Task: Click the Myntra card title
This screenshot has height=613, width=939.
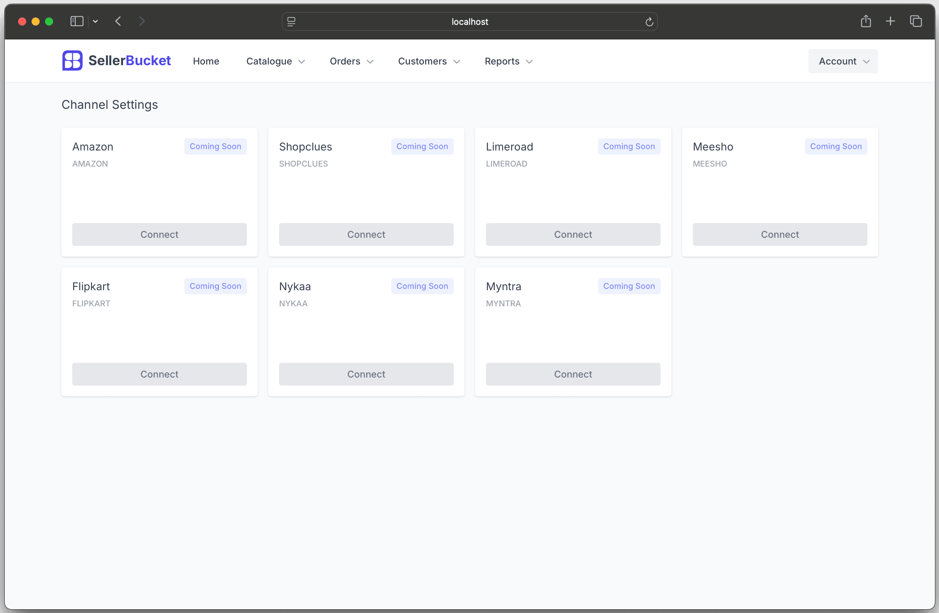Action: coord(503,287)
